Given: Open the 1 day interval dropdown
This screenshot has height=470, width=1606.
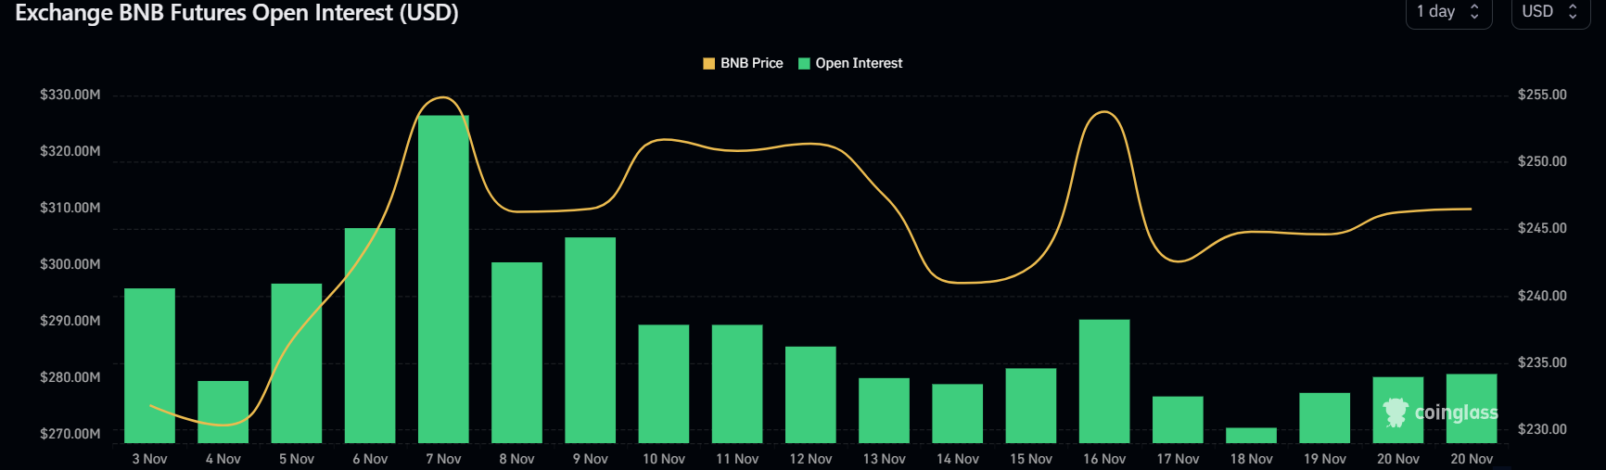Looking at the screenshot, I should (1448, 12).
